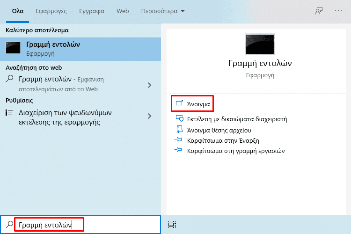This screenshot has height=234, width=351.
Task: Open the three-dots options menu
Action: [338, 11]
